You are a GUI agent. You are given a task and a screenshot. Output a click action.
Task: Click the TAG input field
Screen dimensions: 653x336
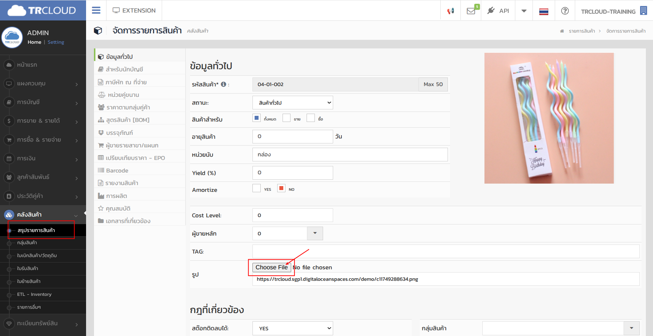click(x=446, y=251)
